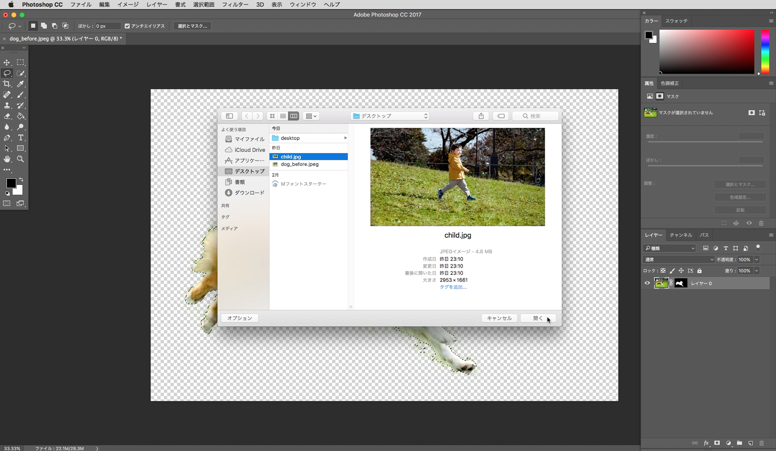Select the Brush tool
776x451 pixels.
20,95
